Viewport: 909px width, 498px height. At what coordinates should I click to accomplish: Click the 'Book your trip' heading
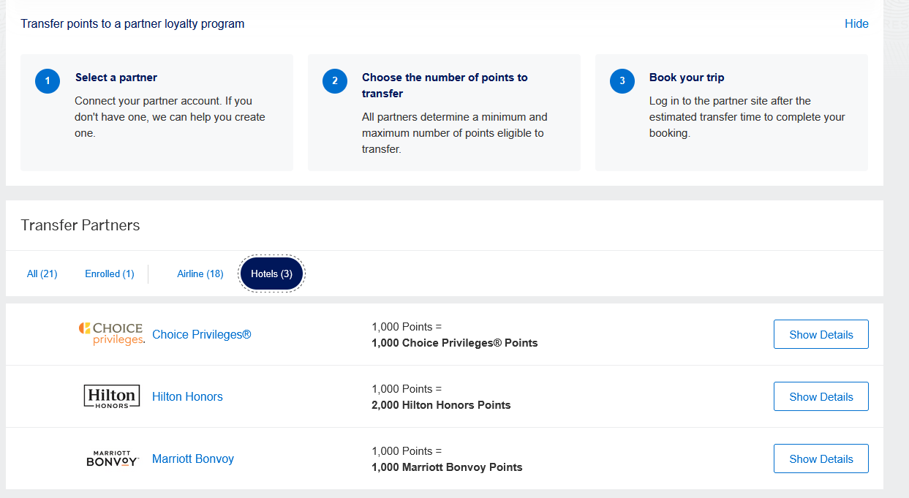687,78
